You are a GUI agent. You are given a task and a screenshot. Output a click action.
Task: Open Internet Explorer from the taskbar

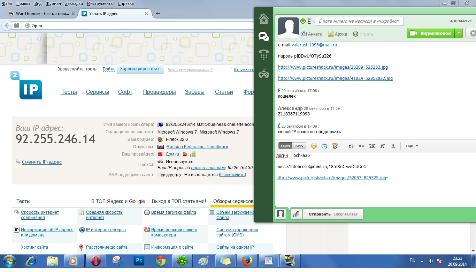(31, 261)
